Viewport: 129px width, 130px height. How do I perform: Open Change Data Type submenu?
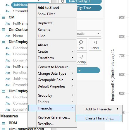[x=56, y=73]
